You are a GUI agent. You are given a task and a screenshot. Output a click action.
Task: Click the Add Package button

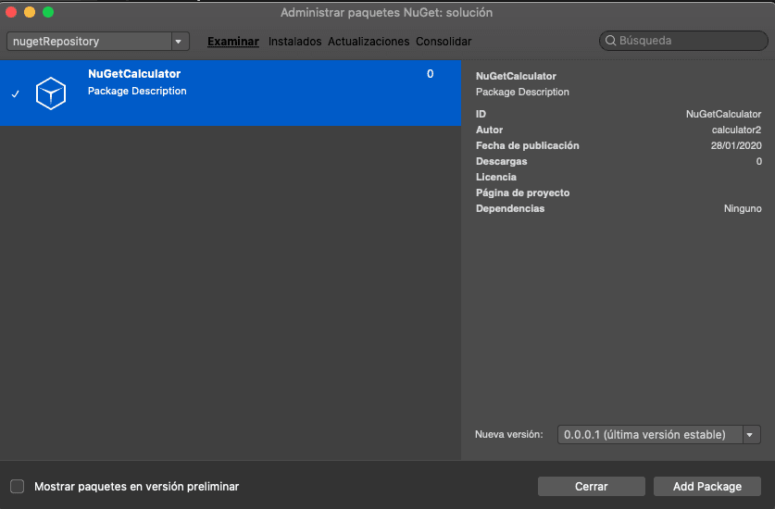tap(707, 486)
